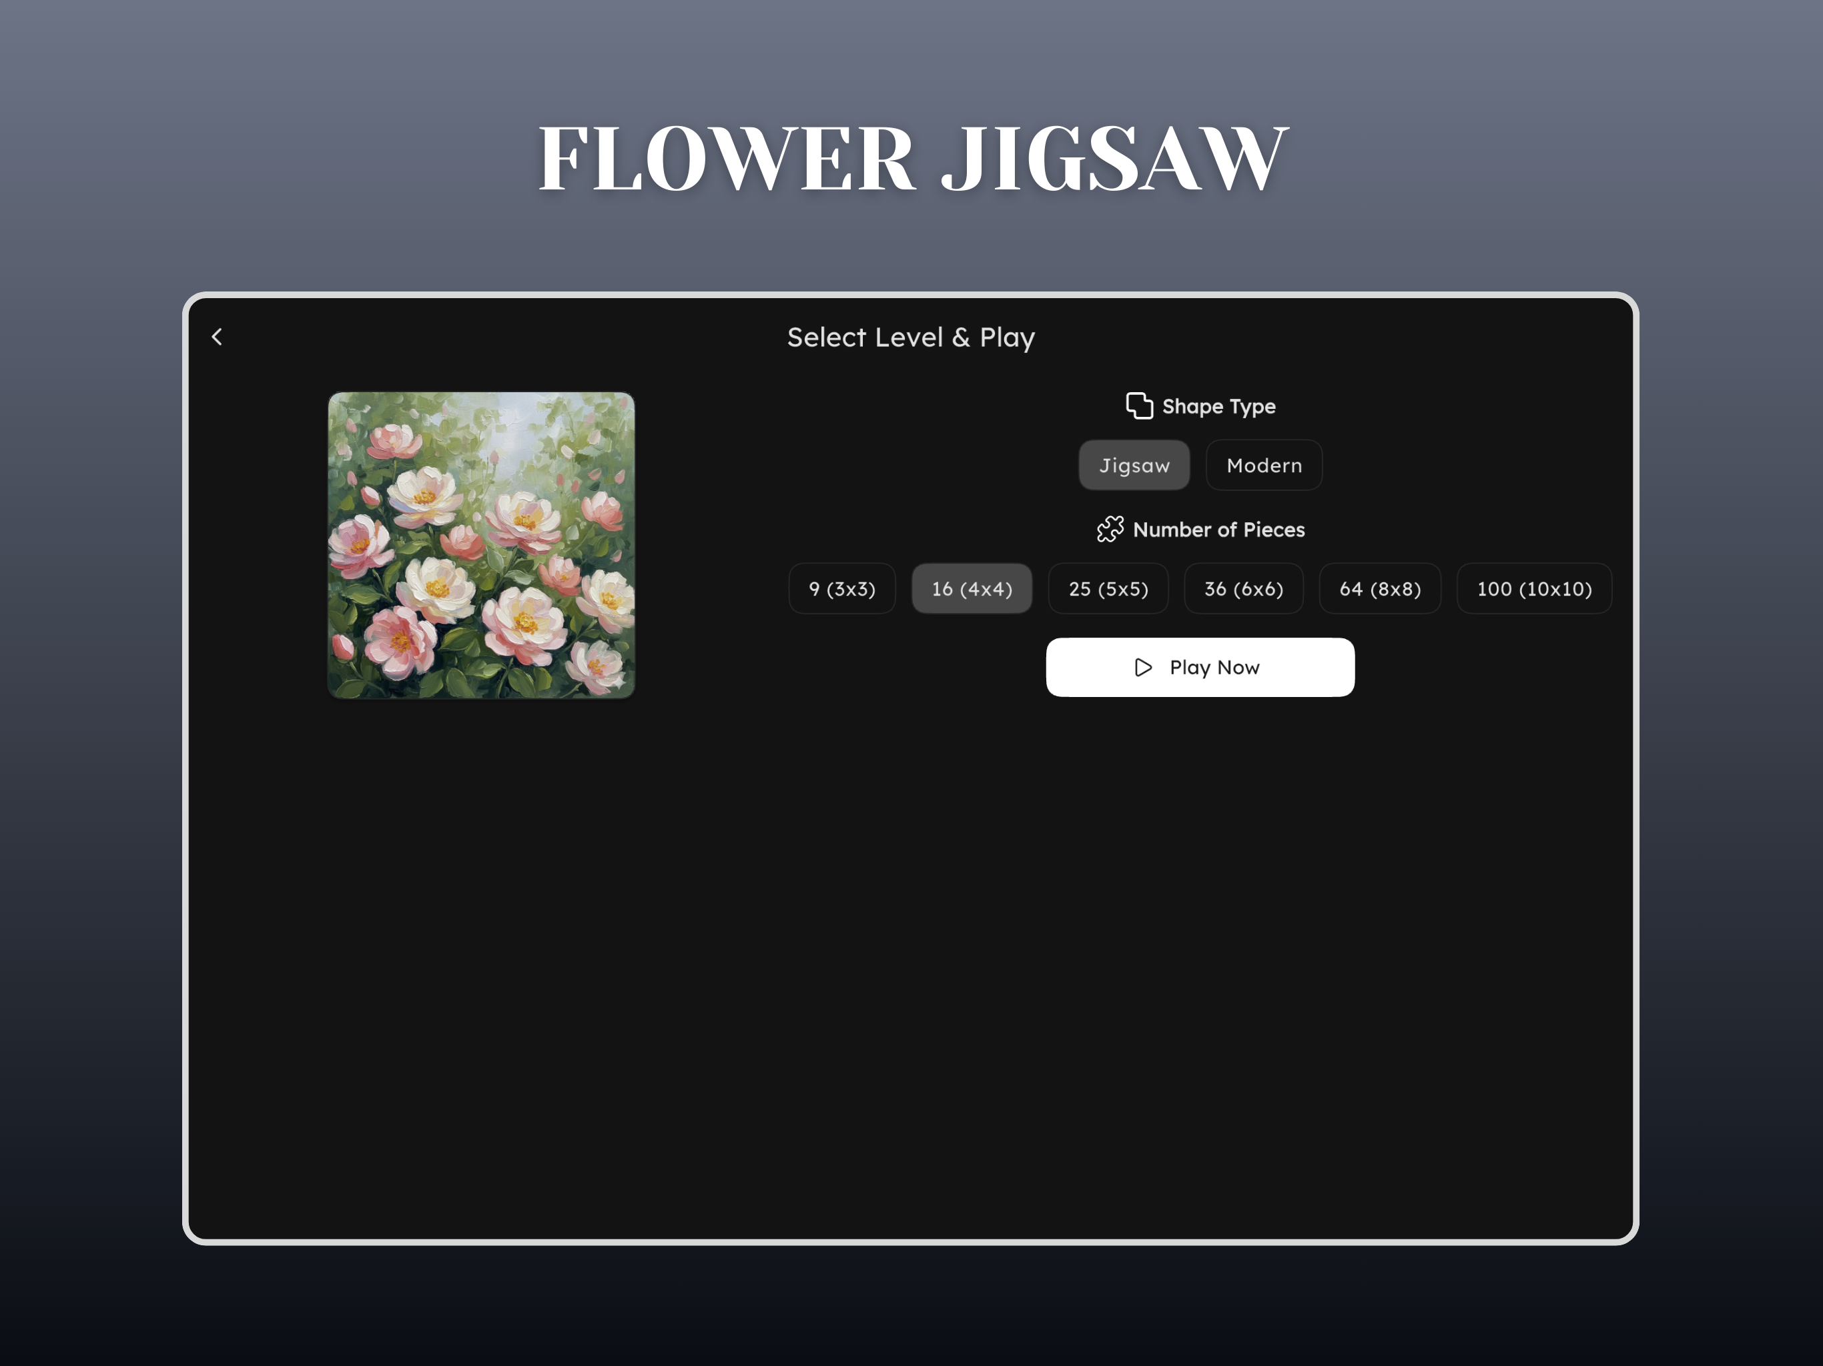Select the Jigsaw shape type
The height and width of the screenshot is (1366, 1823).
point(1134,466)
